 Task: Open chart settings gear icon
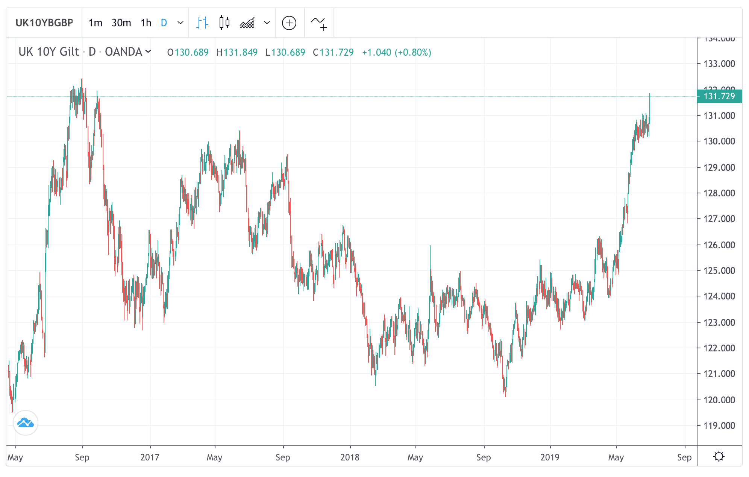pyautogui.click(x=719, y=456)
